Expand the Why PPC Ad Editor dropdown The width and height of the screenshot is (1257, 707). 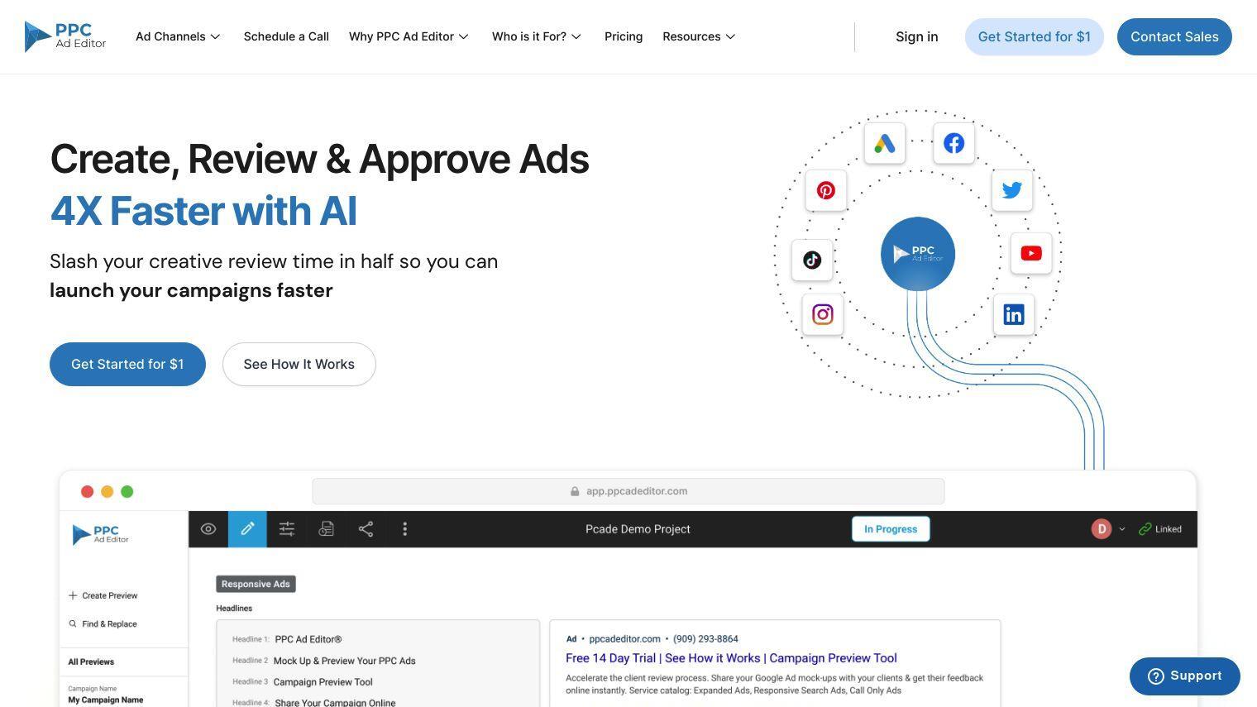(409, 36)
